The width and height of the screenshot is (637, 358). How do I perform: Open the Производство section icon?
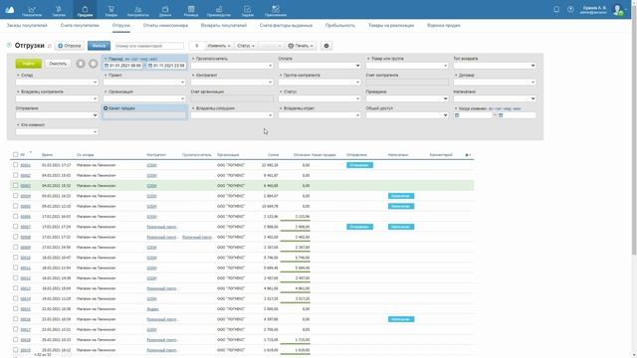point(219,10)
